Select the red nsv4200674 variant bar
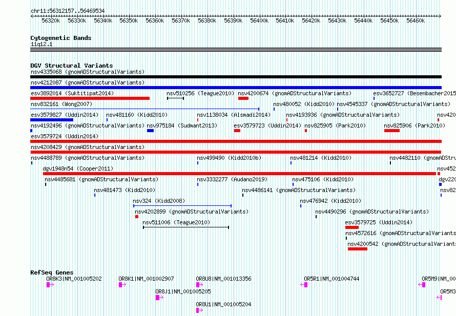 (x=243, y=98)
